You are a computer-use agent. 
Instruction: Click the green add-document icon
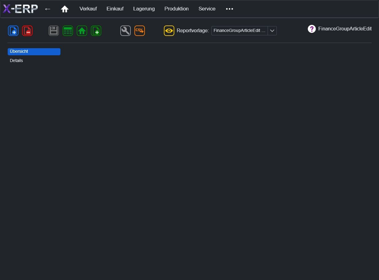click(x=96, y=31)
